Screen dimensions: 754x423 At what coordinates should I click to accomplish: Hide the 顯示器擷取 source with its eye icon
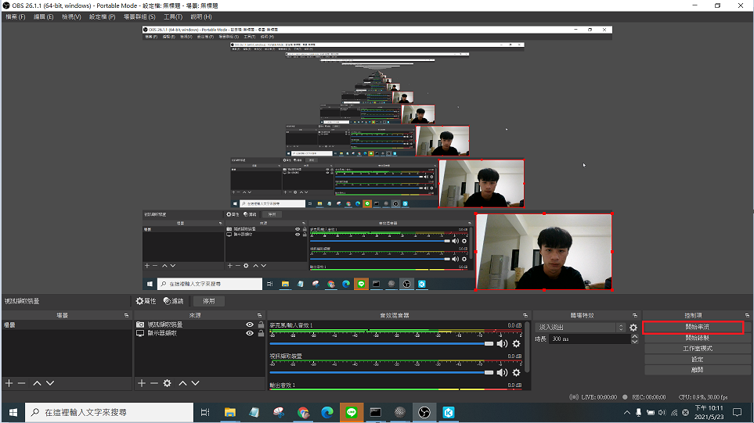coord(250,333)
